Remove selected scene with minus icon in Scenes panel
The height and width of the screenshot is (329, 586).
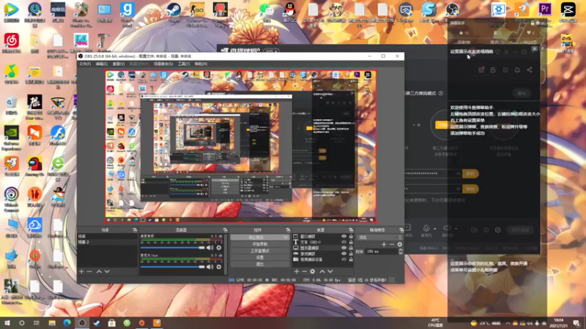click(89, 271)
